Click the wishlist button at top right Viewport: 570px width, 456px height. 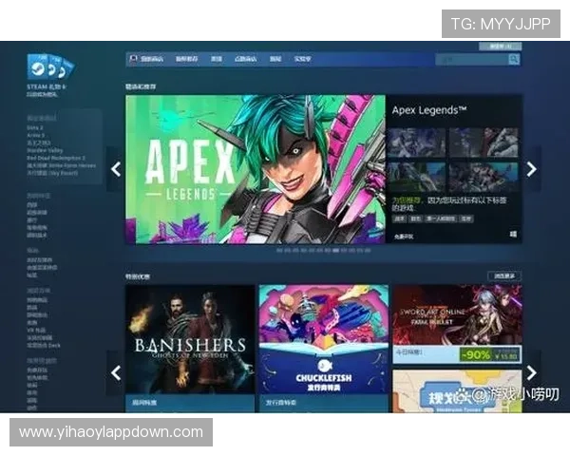pyautogui.click(x=500, y=45)
